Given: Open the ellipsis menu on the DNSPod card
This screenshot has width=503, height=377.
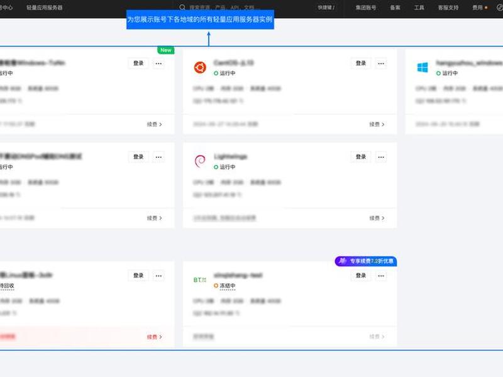Looking at the screenshot, I should pyautogui.click(x=158, y=156).
